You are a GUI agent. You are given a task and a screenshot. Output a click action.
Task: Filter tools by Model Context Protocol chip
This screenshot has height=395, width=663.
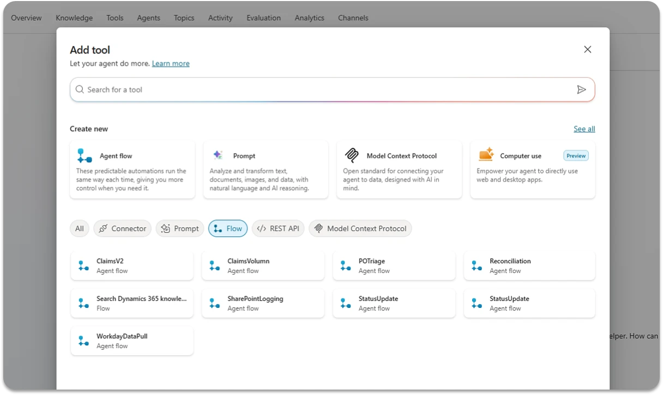tap(360, 229)
